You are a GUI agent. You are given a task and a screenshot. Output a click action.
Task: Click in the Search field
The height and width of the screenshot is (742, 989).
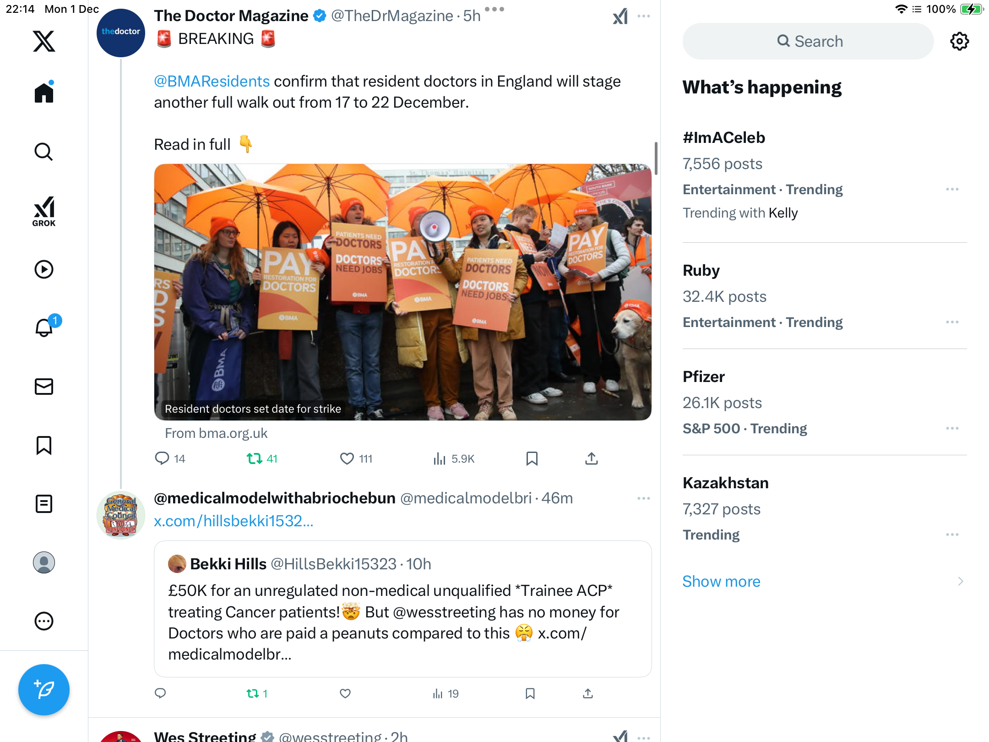click(808, 41)
